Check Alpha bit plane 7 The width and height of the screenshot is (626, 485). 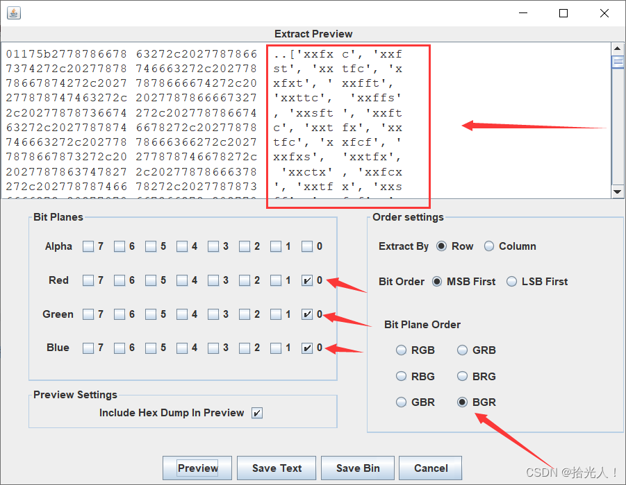click(88, 246)
